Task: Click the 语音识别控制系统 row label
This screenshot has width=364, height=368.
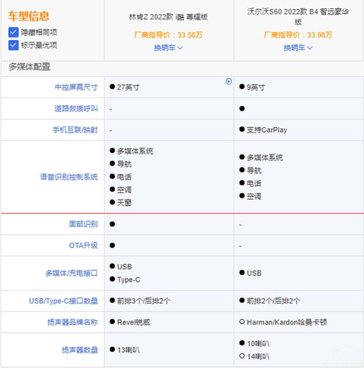Action: 69,177
